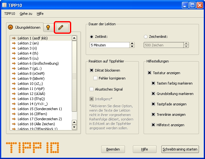Viewport: 205px width, 159px height.
Task: Open the Gehe zu menu
Action: 26,14
